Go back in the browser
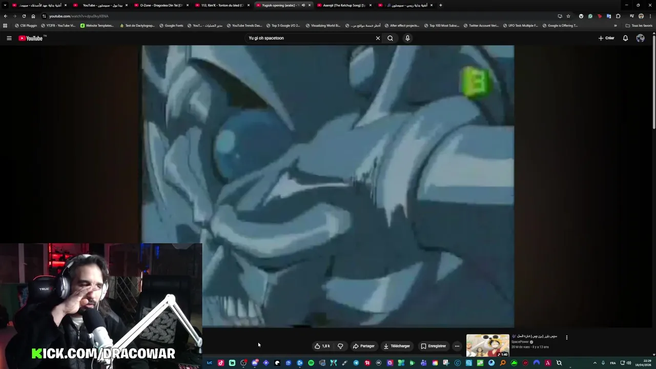This screenshot has width=656, height=369. pyautogui.click(x=6, y=16)
